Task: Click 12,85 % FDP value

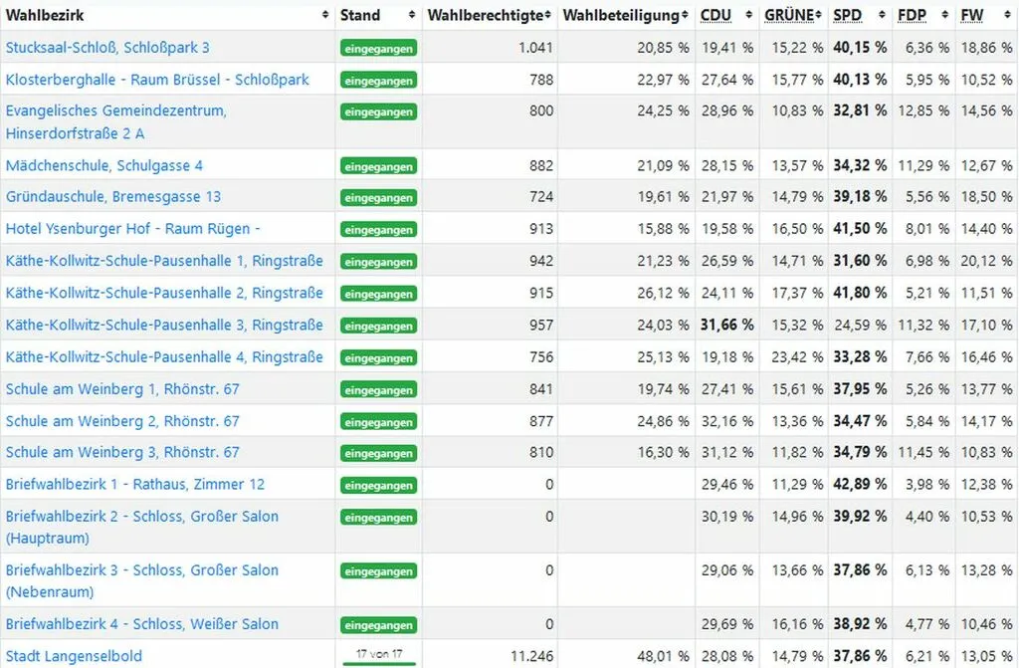Action: coord(923,111)
